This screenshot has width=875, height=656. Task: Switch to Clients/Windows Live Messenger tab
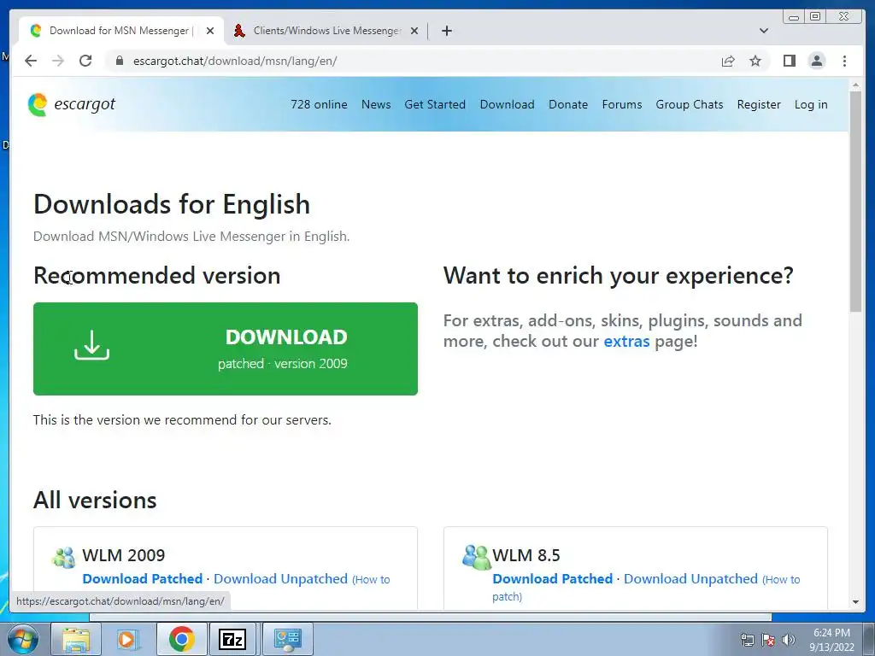point(326,31)
